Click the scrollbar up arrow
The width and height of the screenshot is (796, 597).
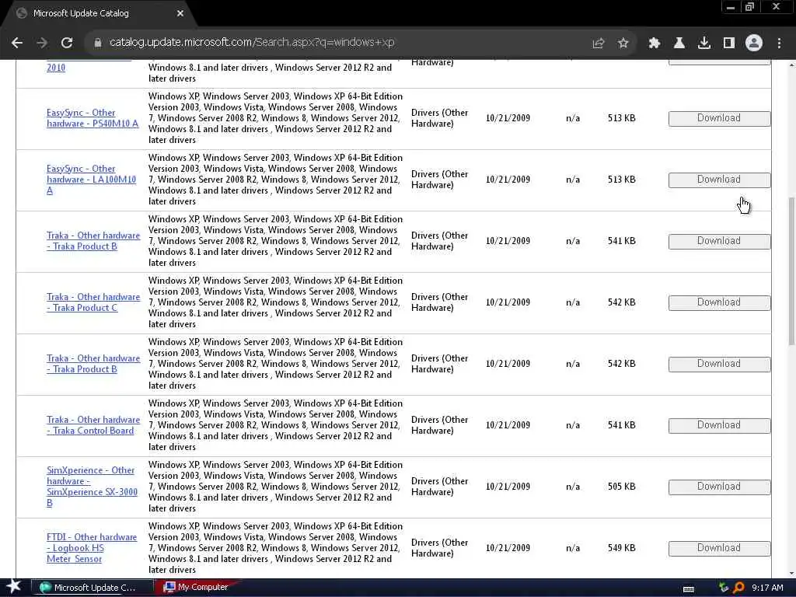[791, 65]
